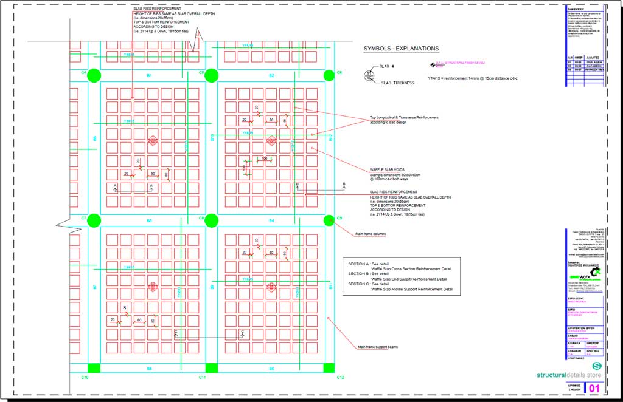Select the green square column C12
The height and width of the screenshot is (402, 623).
(x=329, y=367)
